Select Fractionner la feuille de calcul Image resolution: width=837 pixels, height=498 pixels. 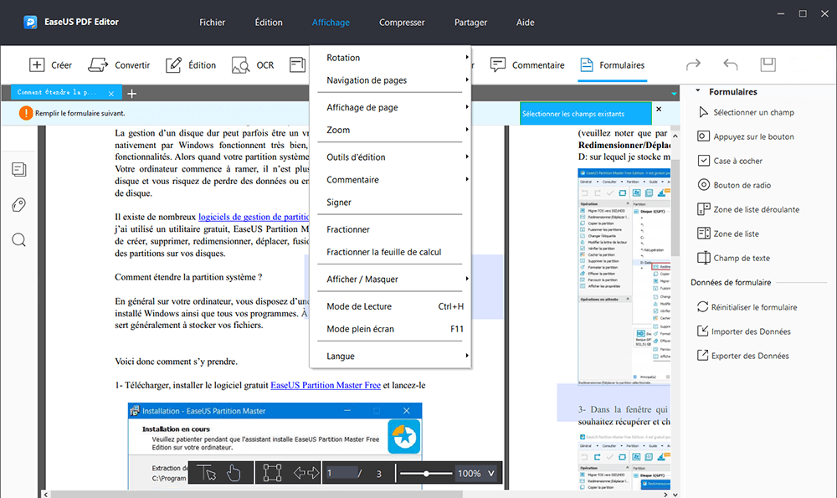click(390, 252)
